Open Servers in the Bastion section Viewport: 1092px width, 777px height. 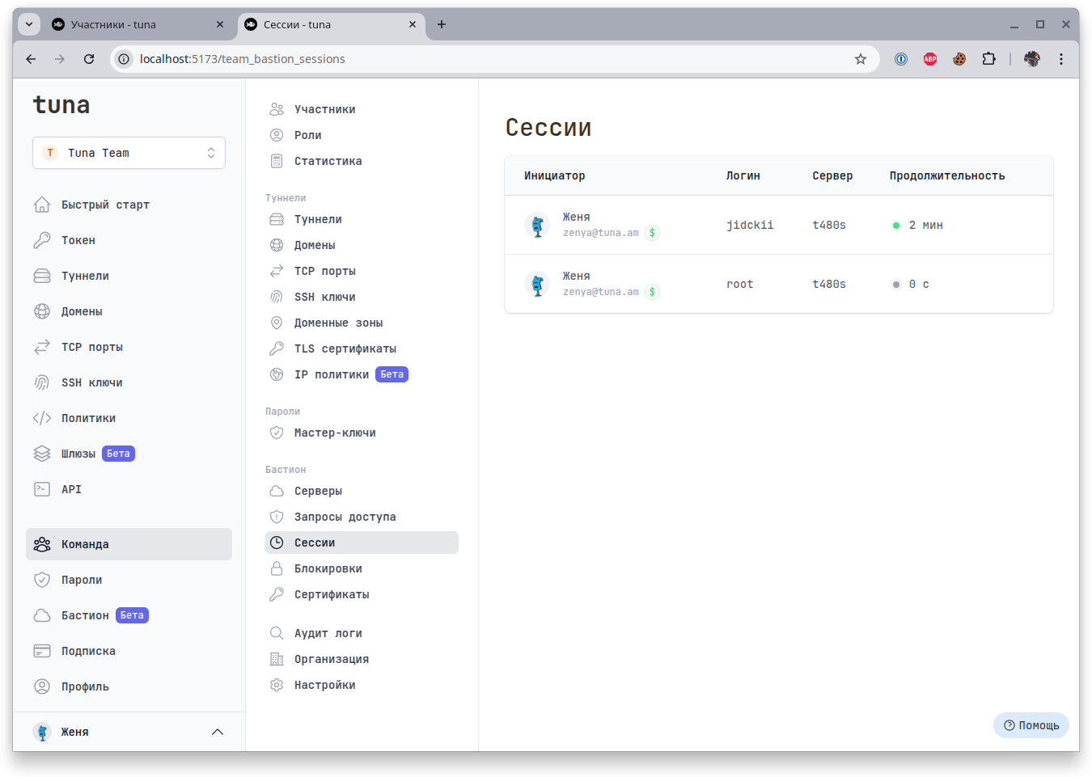318,491
